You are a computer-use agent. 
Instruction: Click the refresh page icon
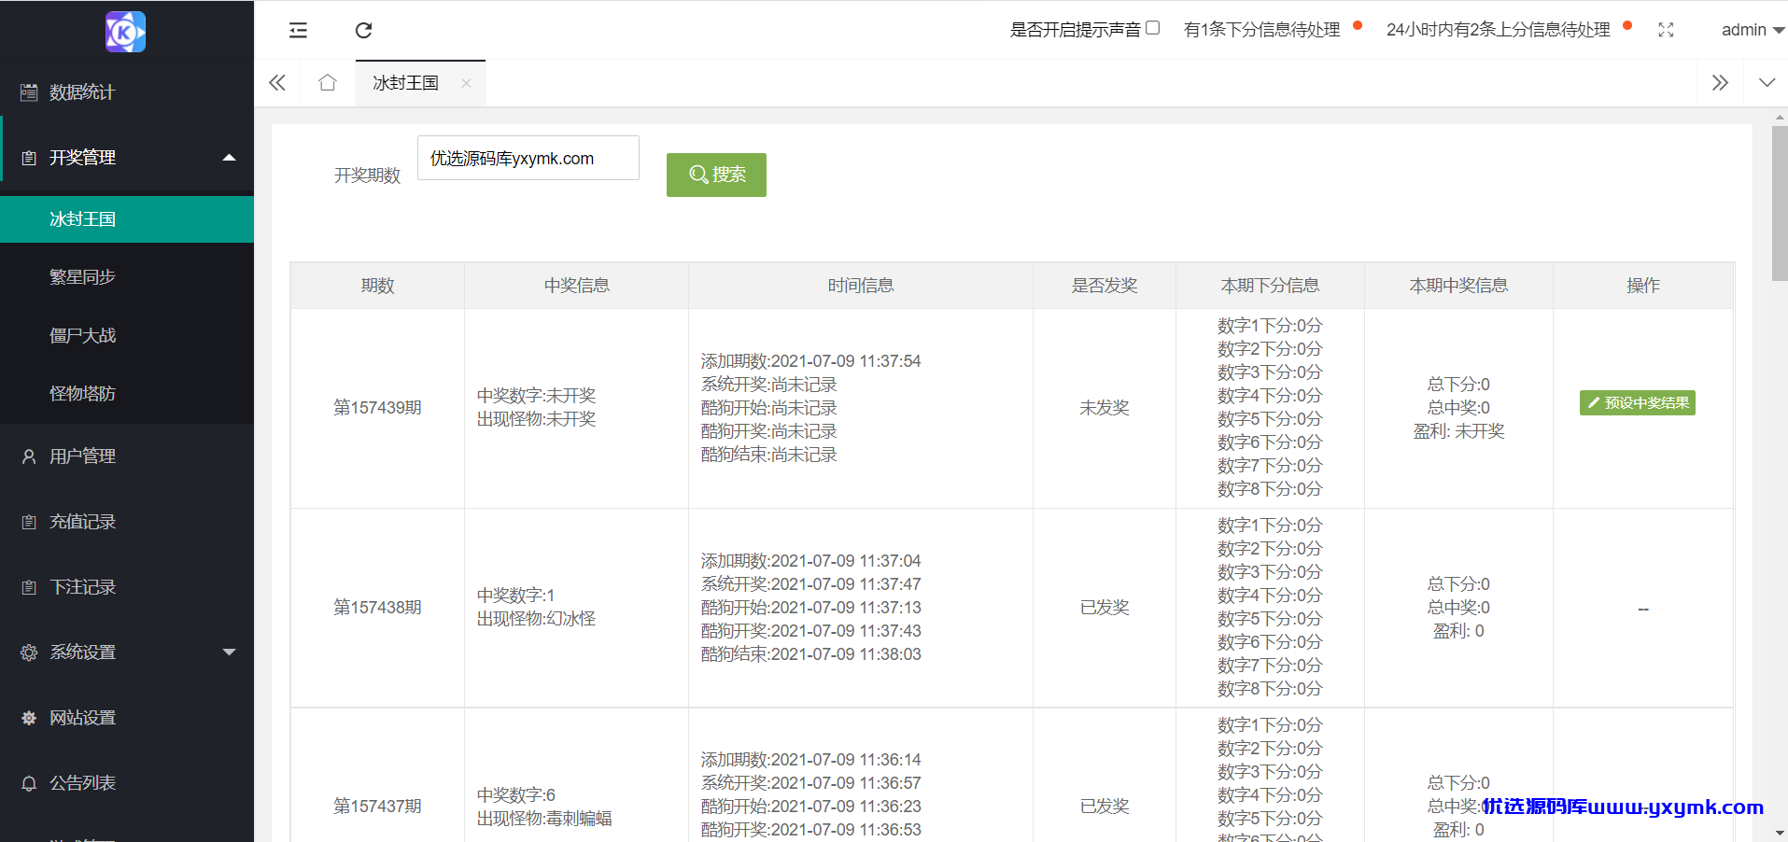[x=364, y=30]
